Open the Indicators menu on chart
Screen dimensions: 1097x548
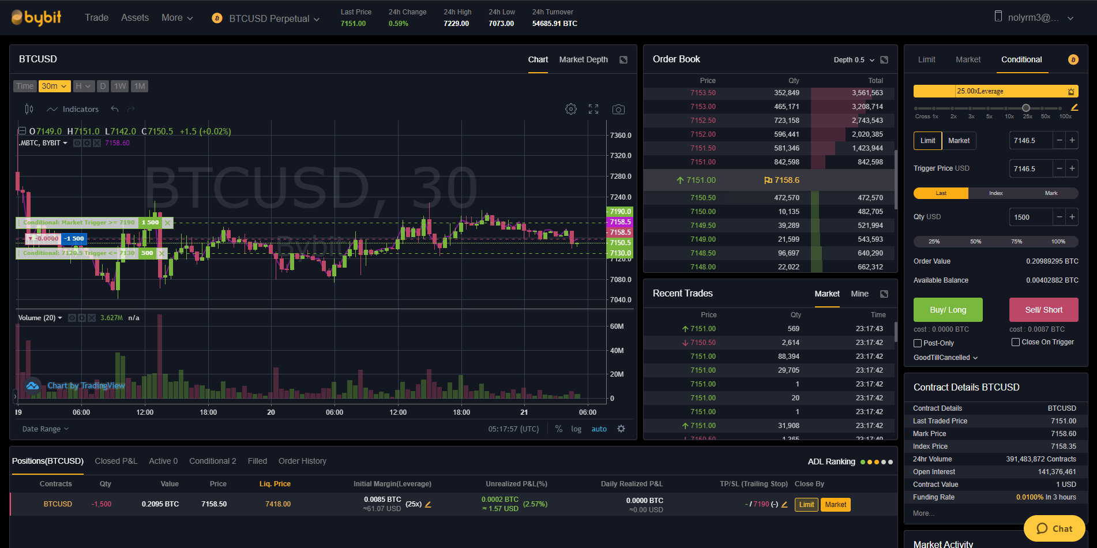click(73, 109)
